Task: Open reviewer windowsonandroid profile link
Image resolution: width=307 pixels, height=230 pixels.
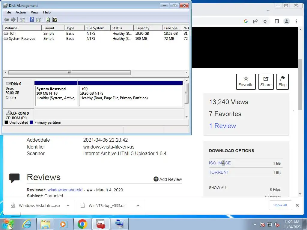Action: pos(65,190)
